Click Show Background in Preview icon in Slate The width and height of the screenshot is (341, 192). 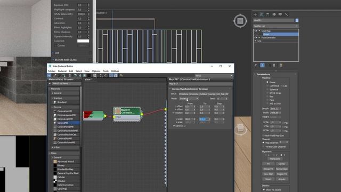[x=89, y=75]
